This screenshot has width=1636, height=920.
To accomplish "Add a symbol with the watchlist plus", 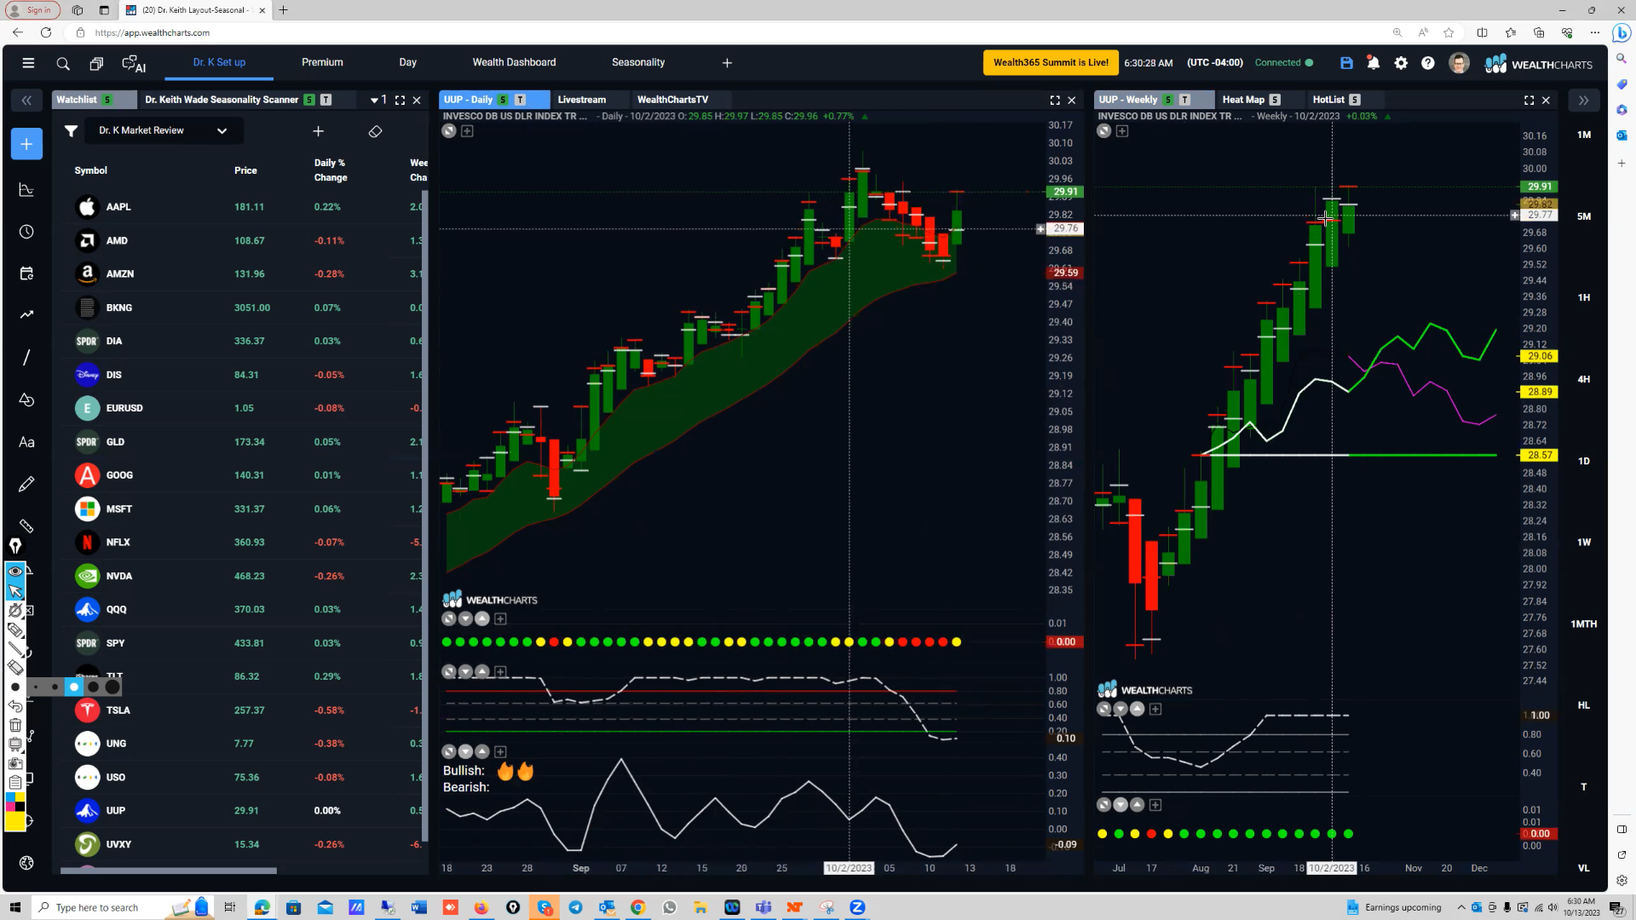I will point(318,131).
